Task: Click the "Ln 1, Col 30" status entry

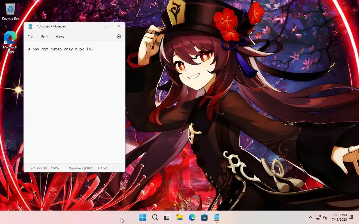Action: tap(38, 168)
